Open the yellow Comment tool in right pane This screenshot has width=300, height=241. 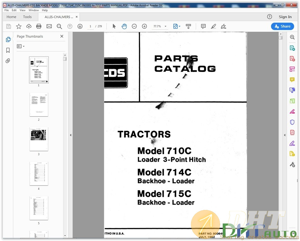(x=292, y=79)
